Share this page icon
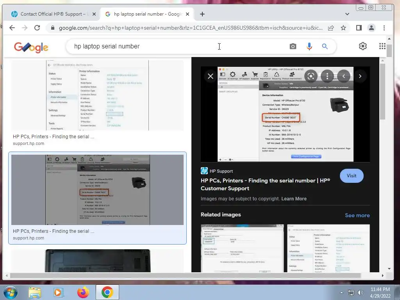400x300 pixels. click(331, 28)
